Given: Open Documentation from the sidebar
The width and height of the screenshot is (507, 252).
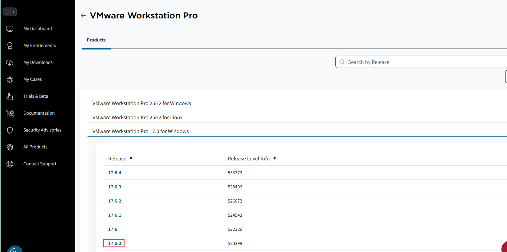Looking at the screenshot, I should click(x=39, y=113).
